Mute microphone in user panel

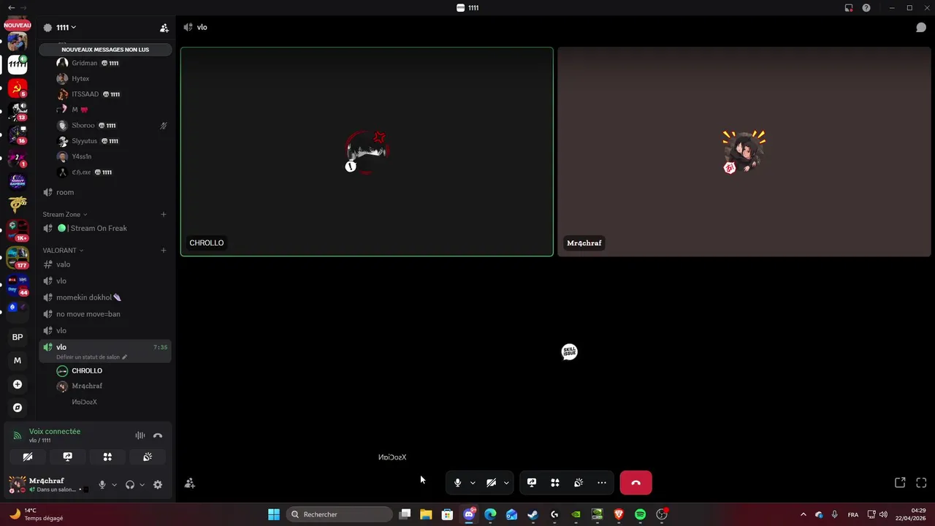[102, 484]
